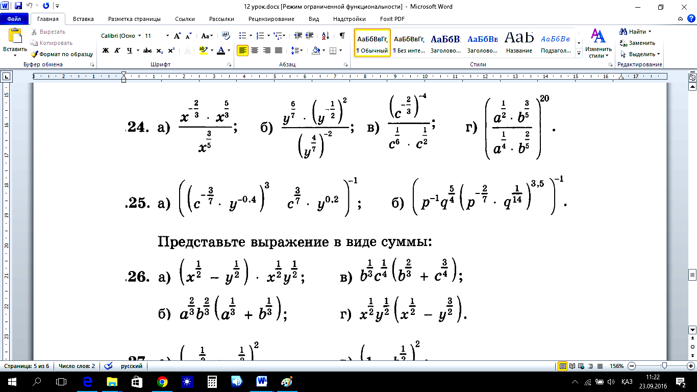
Task: Increase indent in the paragraph group
Action: pos(310,36)
